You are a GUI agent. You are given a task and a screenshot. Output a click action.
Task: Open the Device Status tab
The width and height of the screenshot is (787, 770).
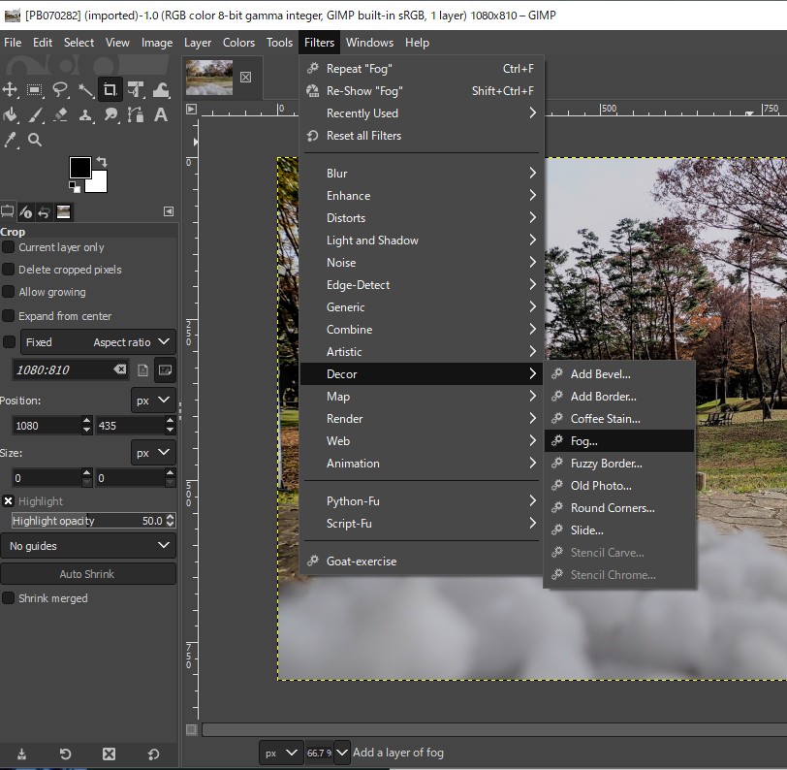tap(25, 212)
